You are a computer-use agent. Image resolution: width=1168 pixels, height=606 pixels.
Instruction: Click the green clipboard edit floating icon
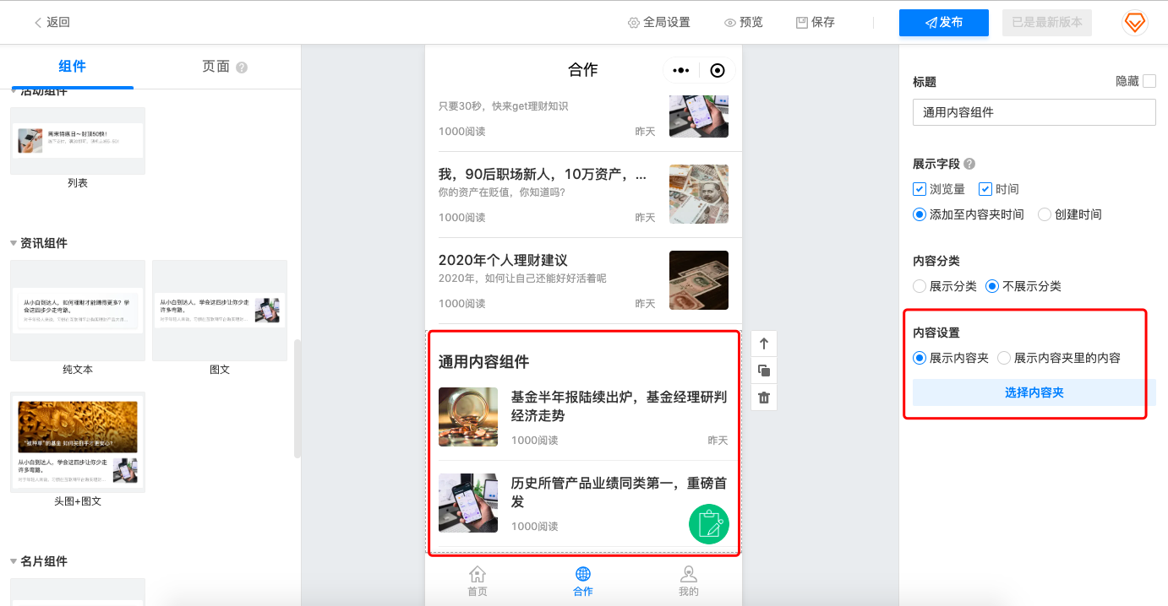coord(709,523)
